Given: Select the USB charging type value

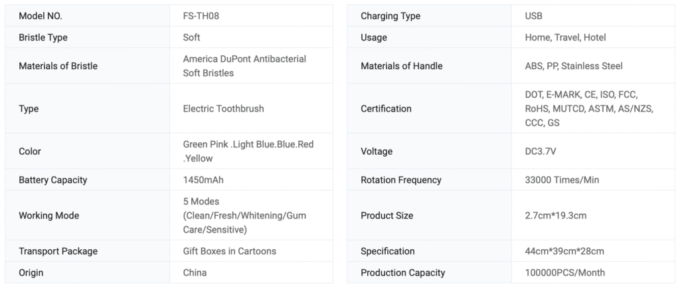Looking at the screenshot, I should point(534,16).
